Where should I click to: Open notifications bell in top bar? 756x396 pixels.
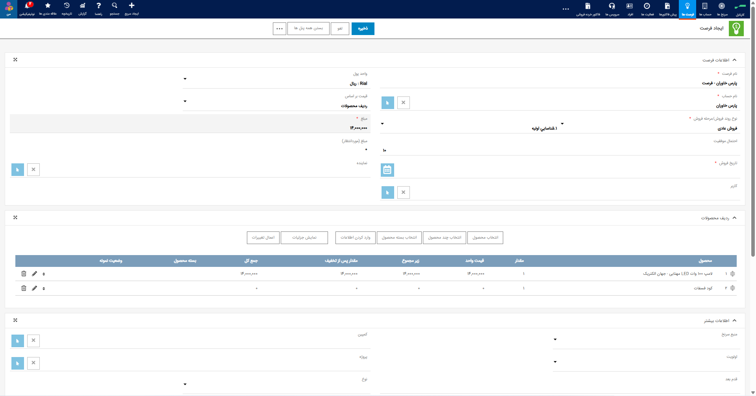click(27, 9)
